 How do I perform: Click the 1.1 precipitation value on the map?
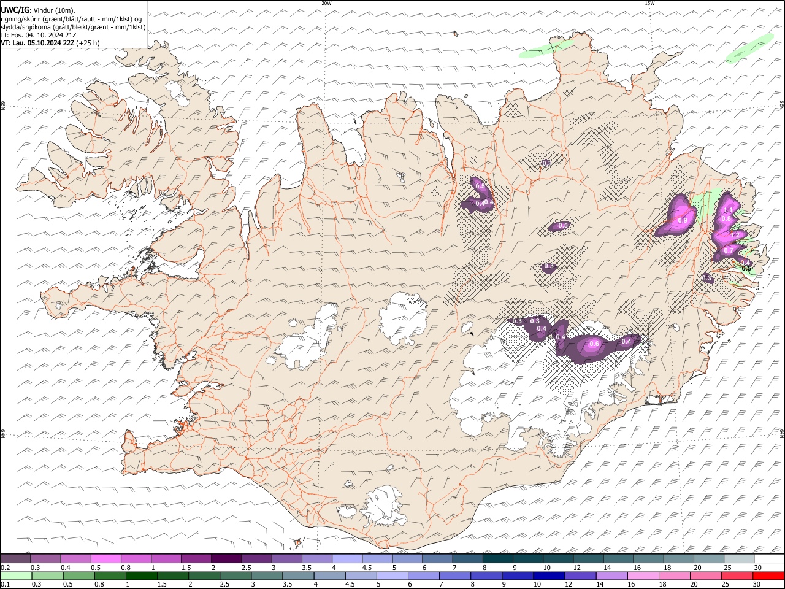pyautogui.click(x=729, y=210)
